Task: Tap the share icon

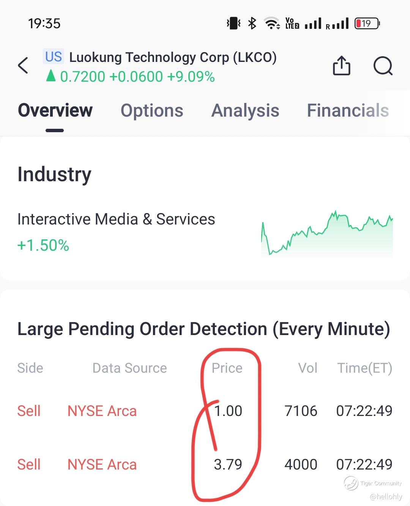Action: [341, 66]
